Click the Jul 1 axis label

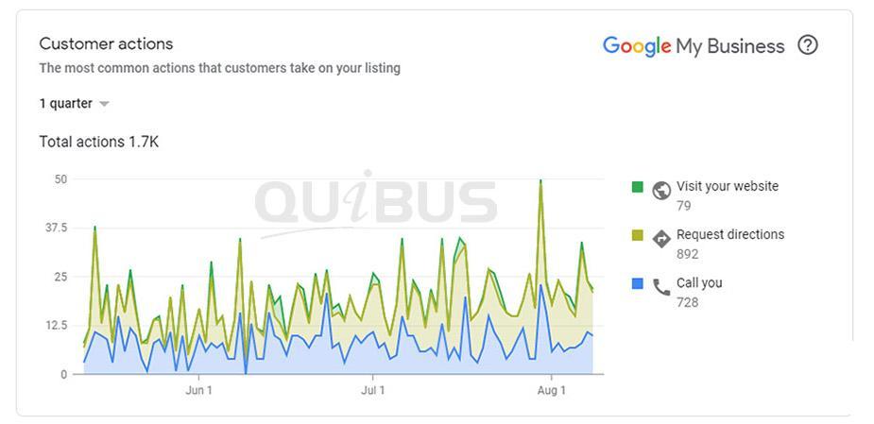pyautogui.click(x=373, y=390)
